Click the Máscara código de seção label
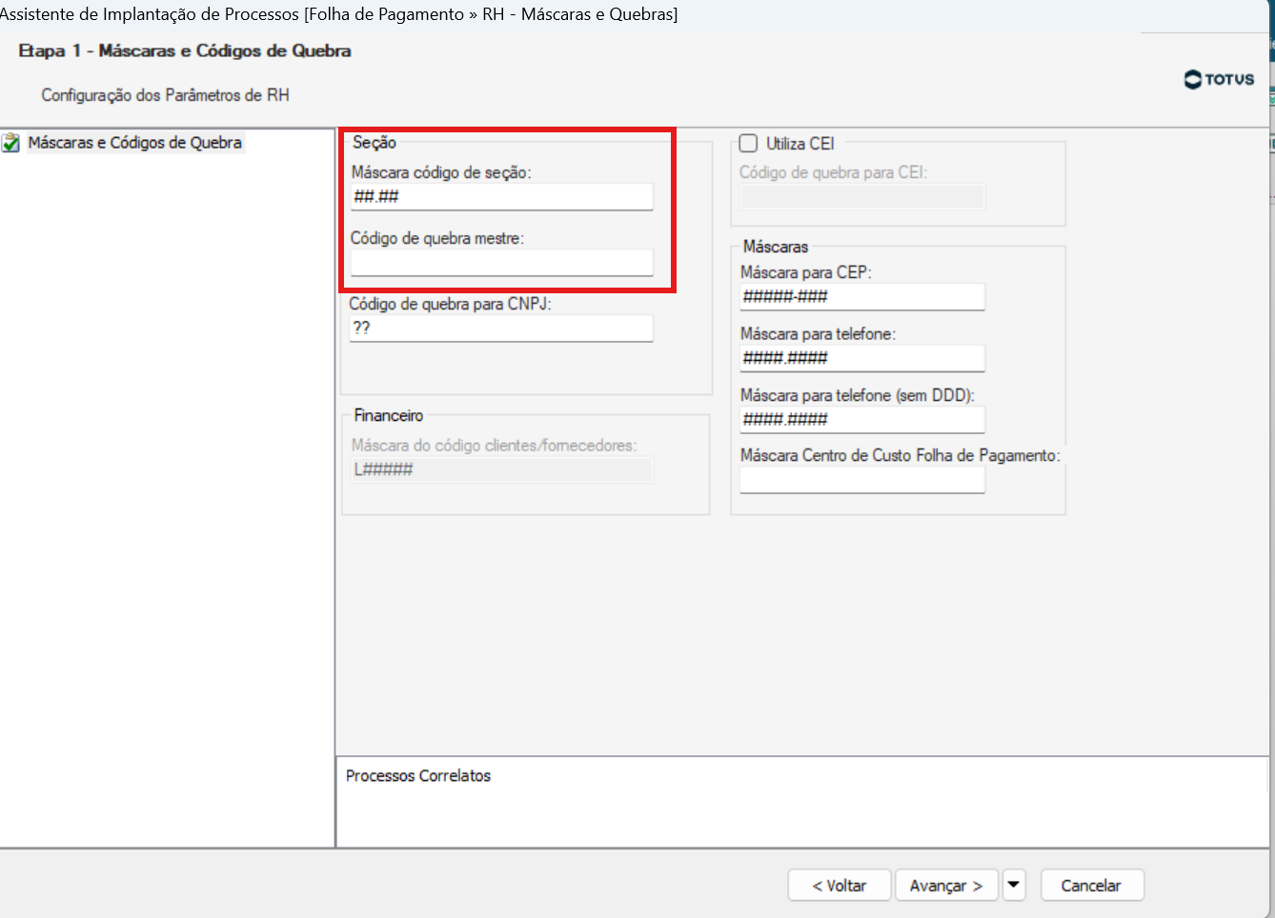The image size is (1275, 918). 441,173
